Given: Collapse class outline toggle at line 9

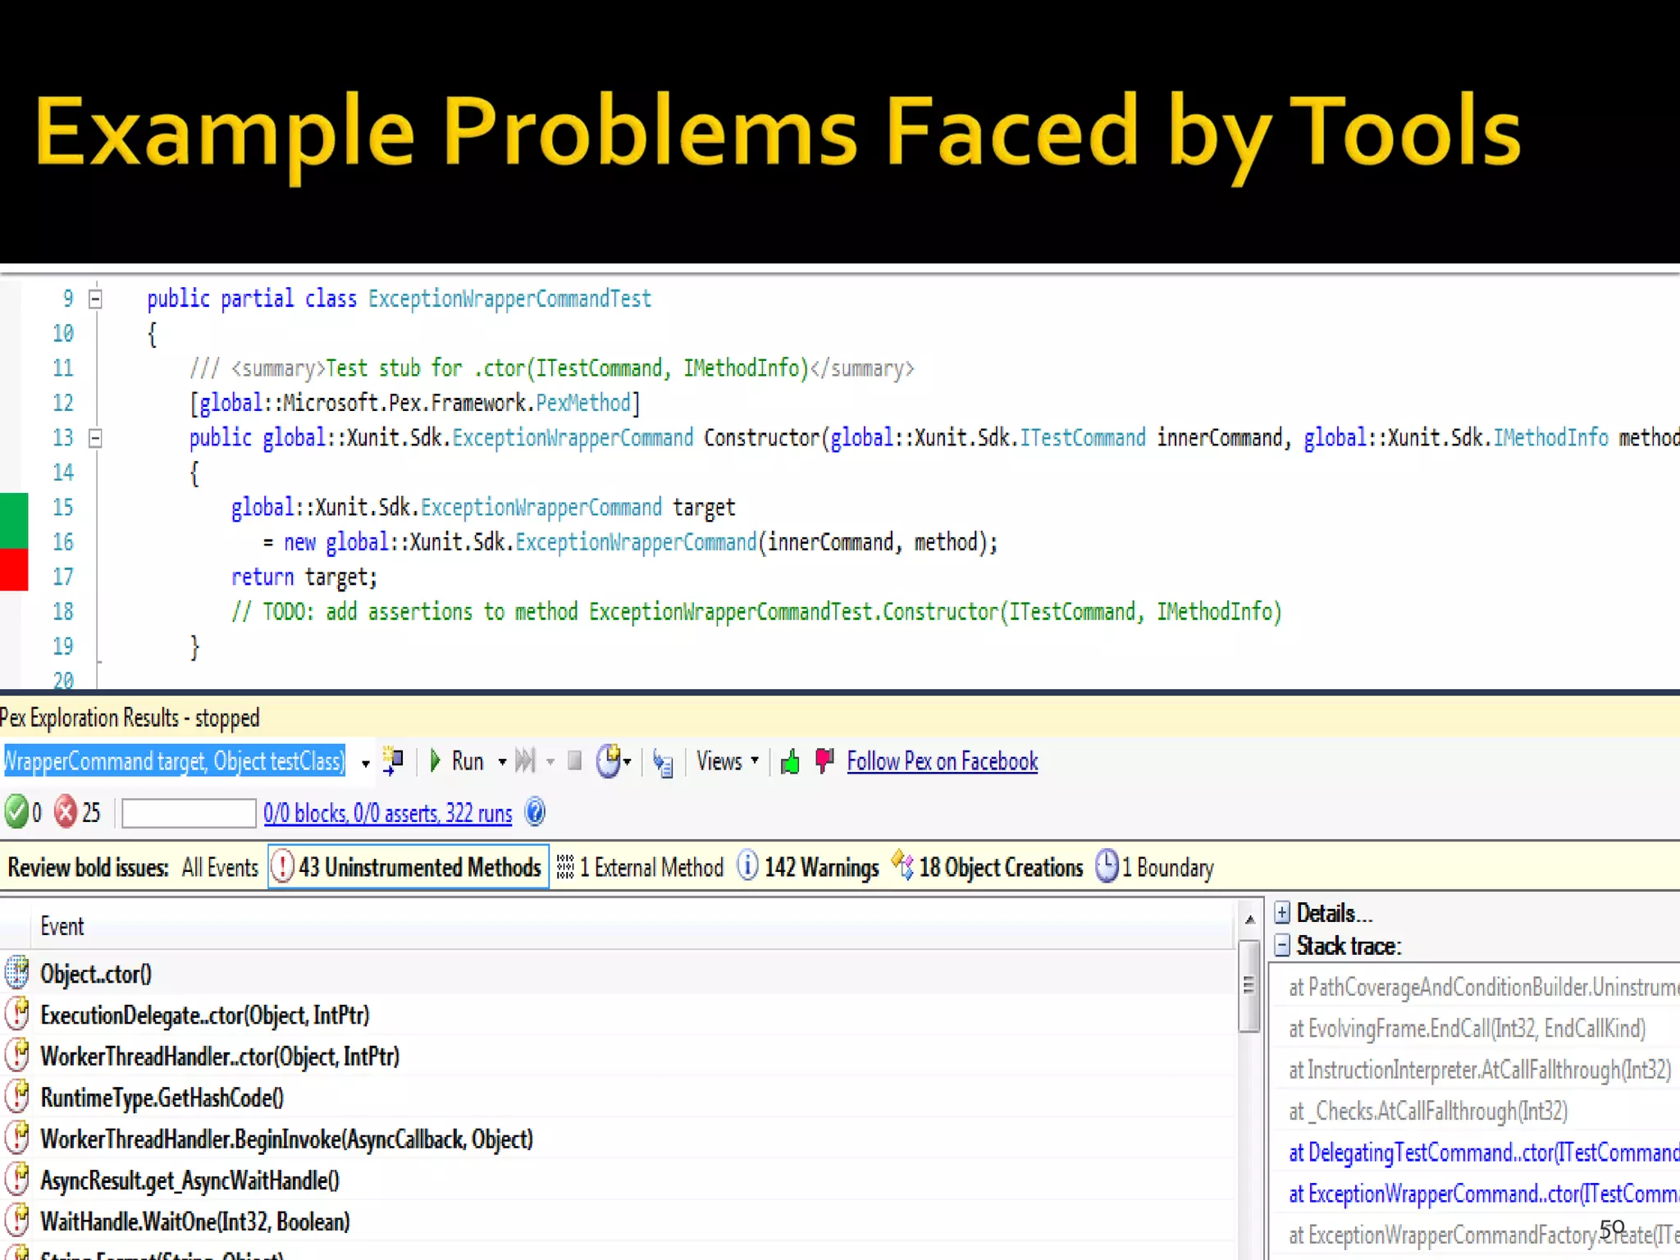Looking at the screenshot, I should [95, 299].
